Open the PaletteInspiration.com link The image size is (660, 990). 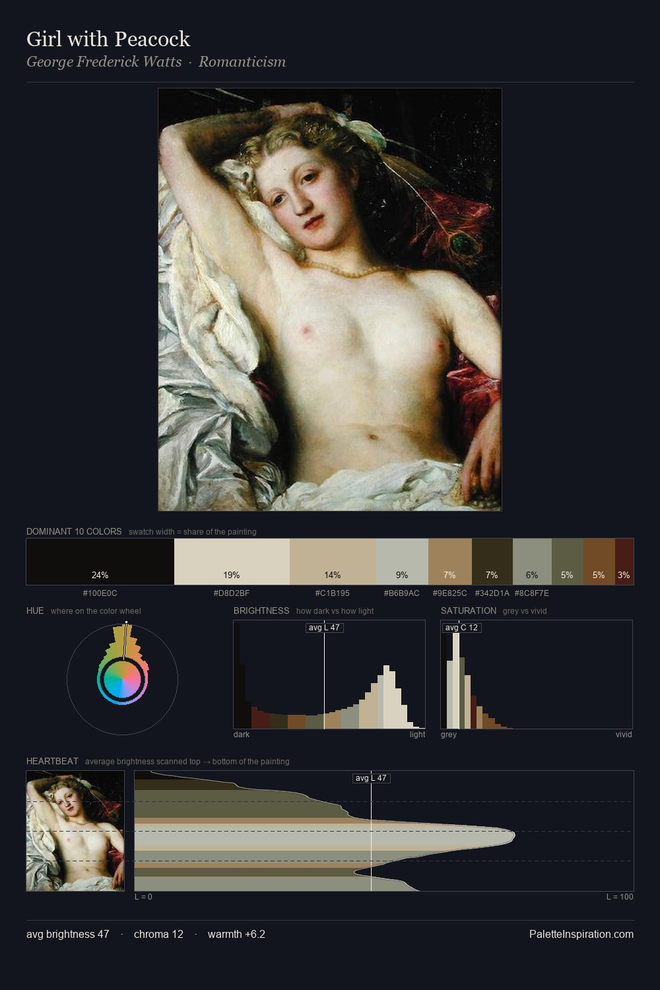[581, 934]
